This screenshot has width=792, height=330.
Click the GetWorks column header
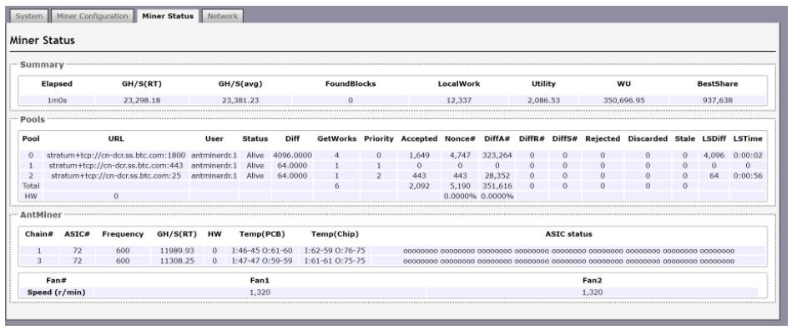point(336,138)
